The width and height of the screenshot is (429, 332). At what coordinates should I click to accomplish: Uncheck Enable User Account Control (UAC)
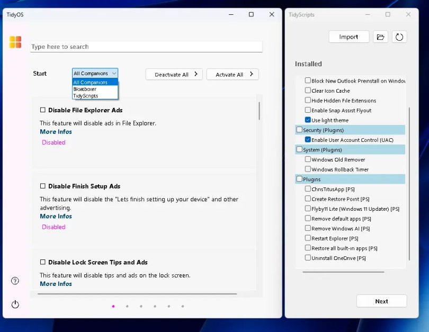(308, 139)
